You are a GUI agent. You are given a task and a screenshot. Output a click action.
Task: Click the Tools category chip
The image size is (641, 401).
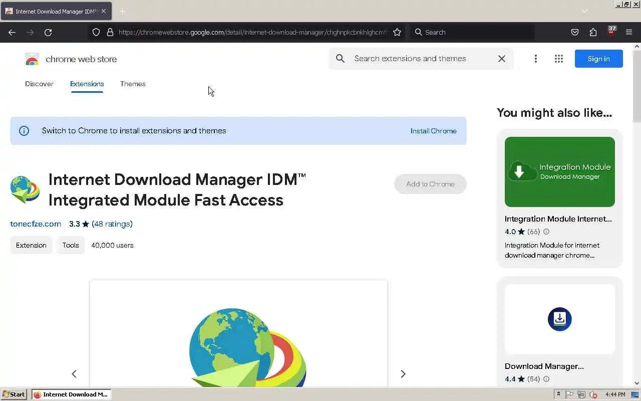pos(71,245)
